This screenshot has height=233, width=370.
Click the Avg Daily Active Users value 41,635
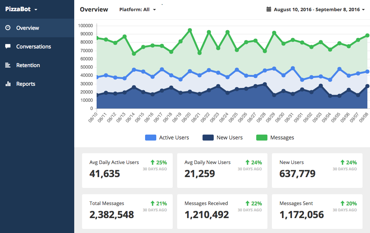(104, 174)
